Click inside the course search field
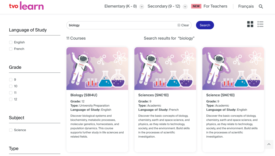Viewport: 275px width, 156px height. click(x=121, y=25)
